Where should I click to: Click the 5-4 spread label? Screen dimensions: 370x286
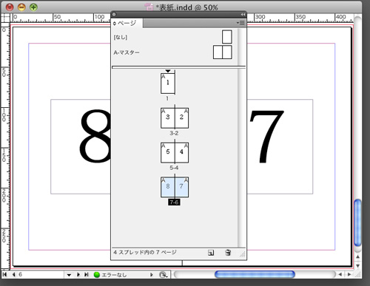(174, 168)
